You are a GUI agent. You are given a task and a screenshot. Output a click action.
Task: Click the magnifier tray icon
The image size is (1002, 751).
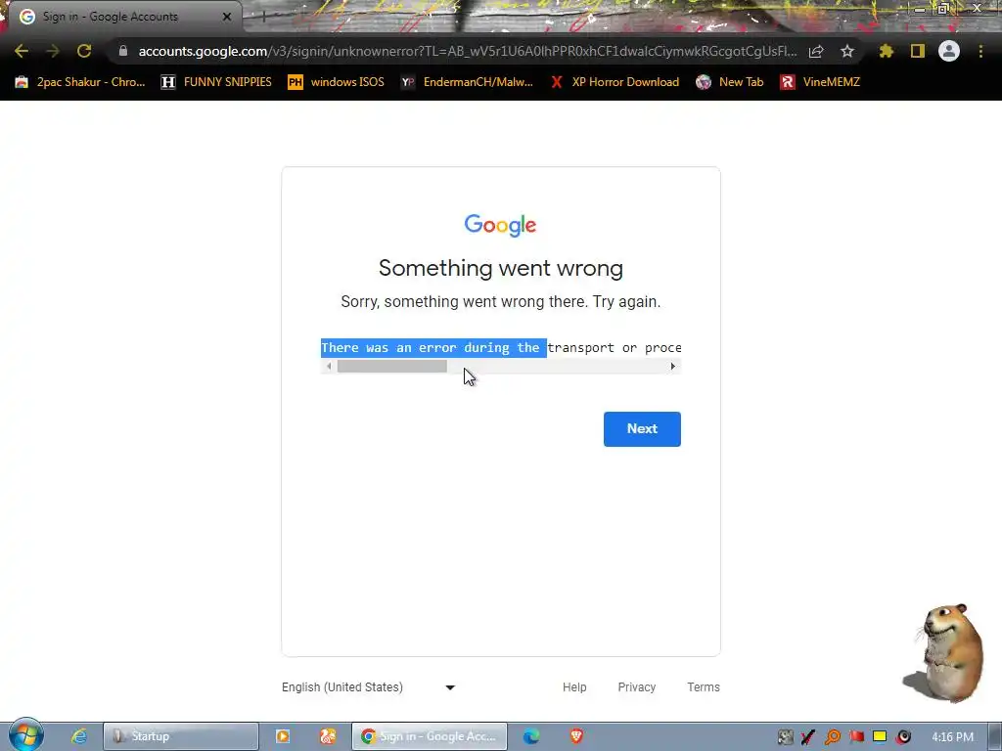pyautogui.click(x=833, y=737)
